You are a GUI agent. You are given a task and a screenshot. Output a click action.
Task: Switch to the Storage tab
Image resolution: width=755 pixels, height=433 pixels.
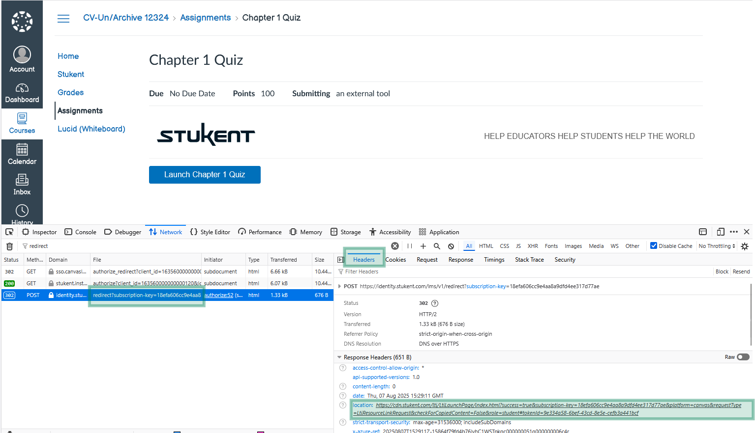click(x=346, y=232)
